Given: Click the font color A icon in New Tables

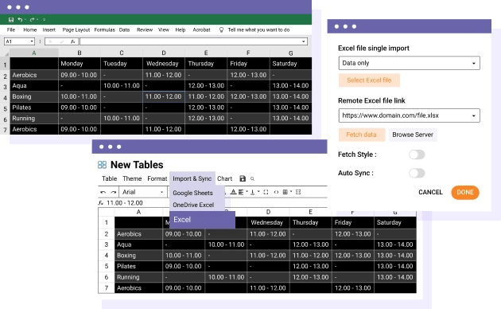Looking at the screenshot, I should tap(233, 192).
